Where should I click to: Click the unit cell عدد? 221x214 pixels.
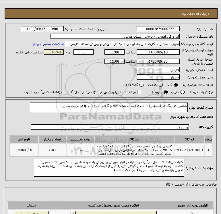80,150
